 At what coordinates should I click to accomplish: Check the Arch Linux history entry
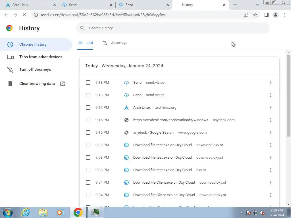pos(88,108)
